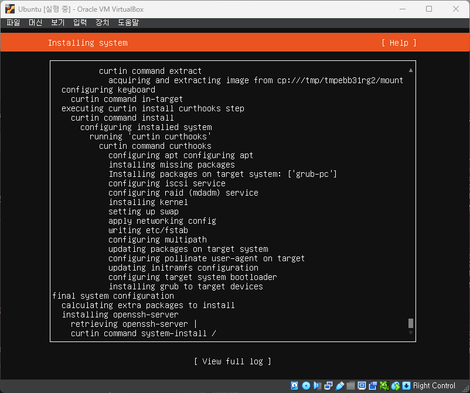Click the 'installing openssh-server' log line

click(x=120, y=315)
